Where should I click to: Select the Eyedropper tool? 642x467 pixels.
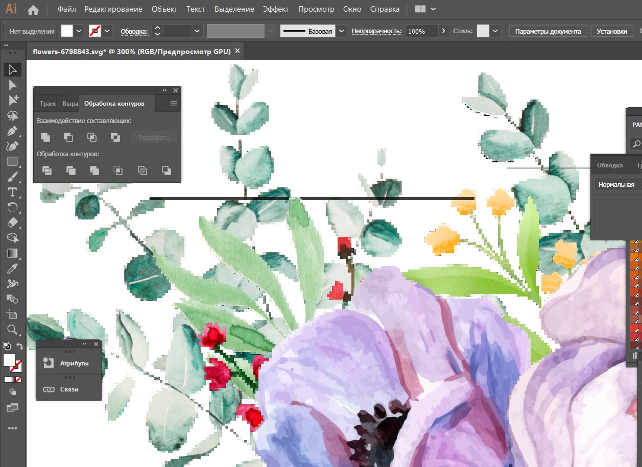point(13,268)
